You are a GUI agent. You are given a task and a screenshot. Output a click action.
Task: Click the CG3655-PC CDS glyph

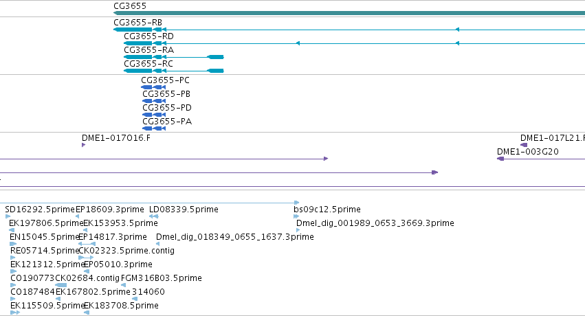tap(153, 87)
